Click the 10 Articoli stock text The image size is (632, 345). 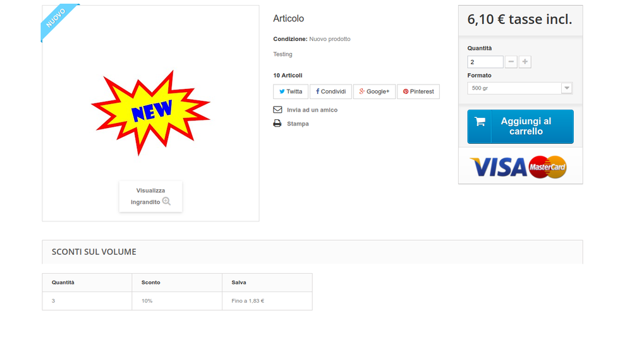[x=288, y=75]
